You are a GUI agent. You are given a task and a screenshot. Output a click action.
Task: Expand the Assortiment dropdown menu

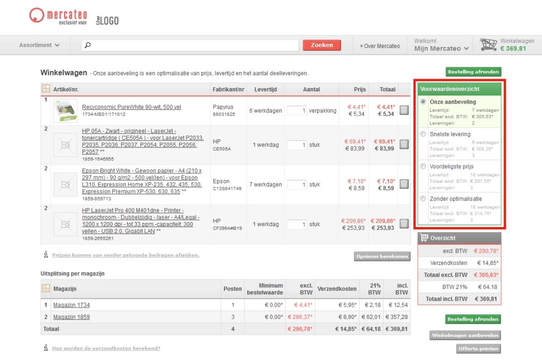(39, 45)
